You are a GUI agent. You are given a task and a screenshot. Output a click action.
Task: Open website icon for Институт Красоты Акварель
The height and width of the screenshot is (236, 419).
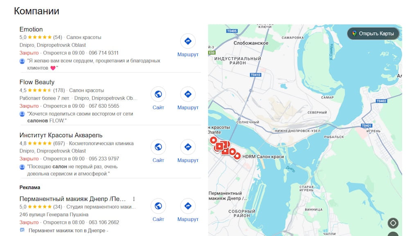pos(158,147)
